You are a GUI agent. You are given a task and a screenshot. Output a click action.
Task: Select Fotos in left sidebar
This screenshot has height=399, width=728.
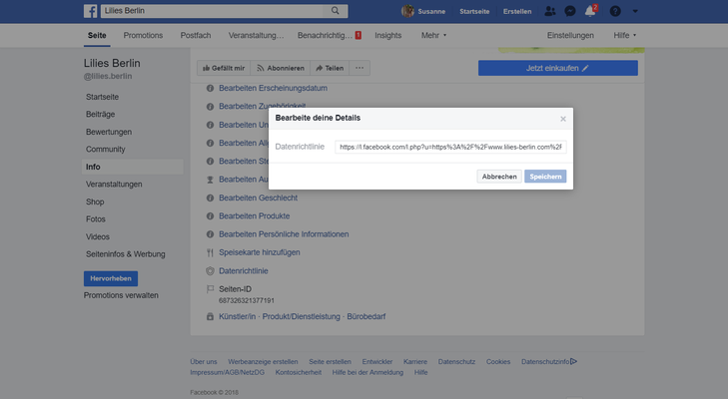[96, 219]
